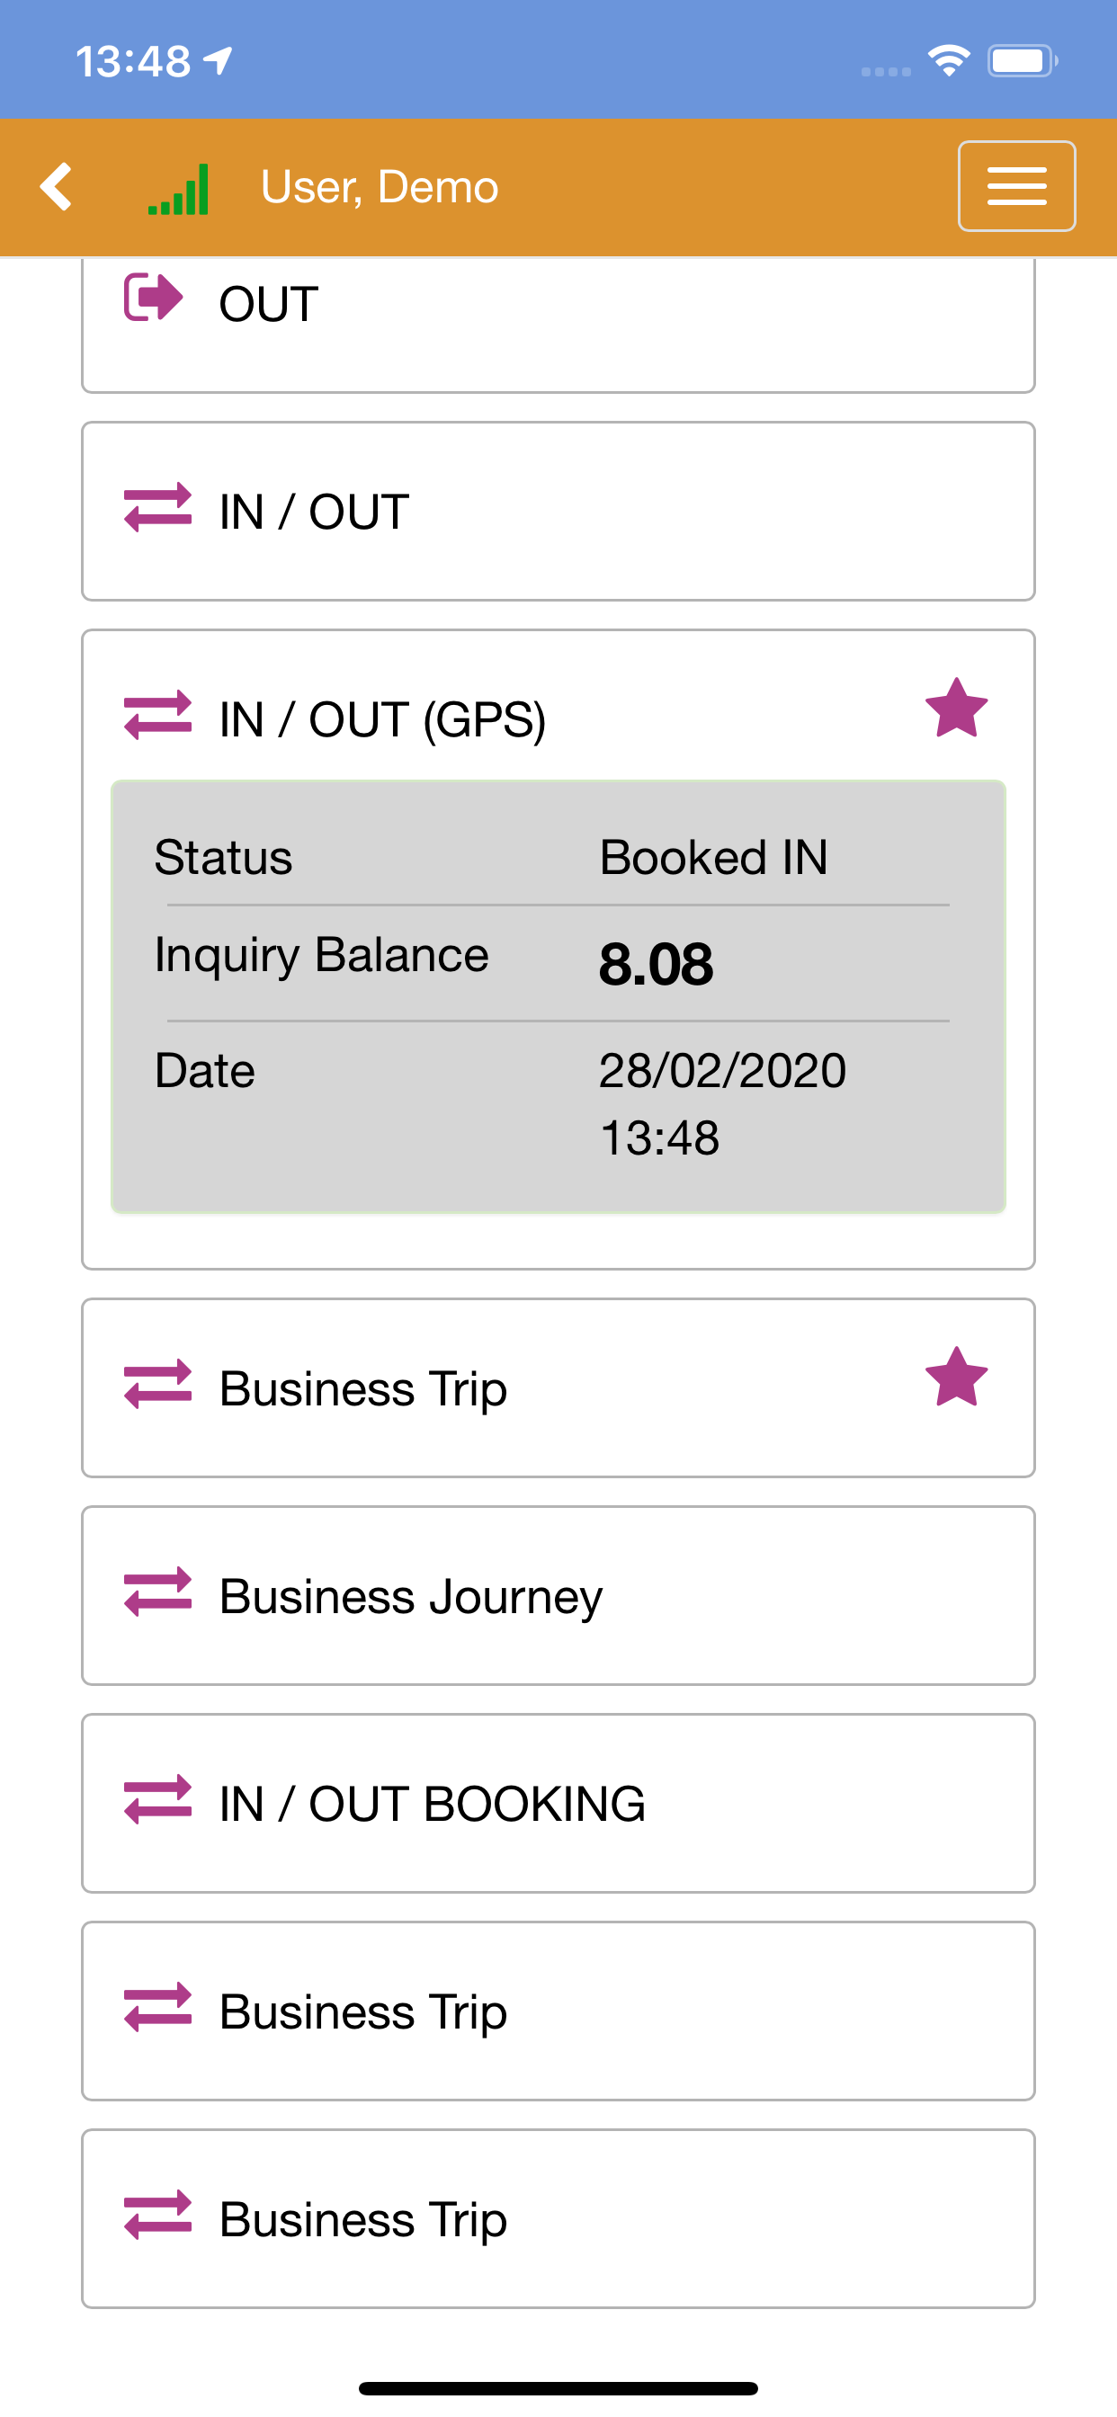Tap the User, Demo header title
This screenshot has height=2417, width=1117.
point(380,187)
